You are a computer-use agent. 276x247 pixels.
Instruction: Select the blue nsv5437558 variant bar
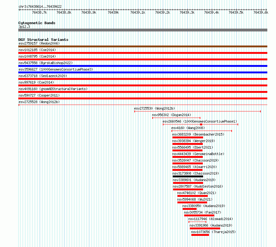click(143, 66)
